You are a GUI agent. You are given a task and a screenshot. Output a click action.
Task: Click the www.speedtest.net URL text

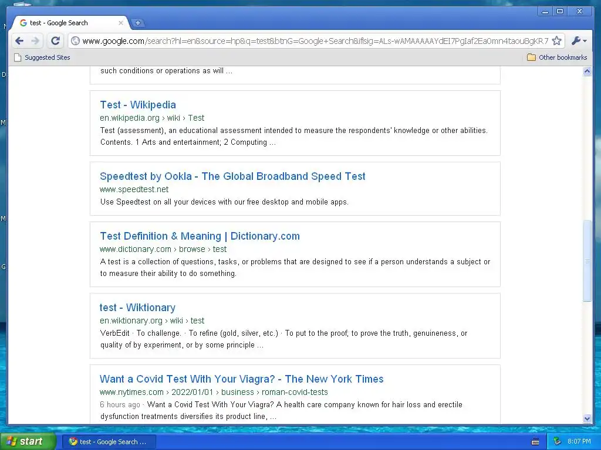click(134, 189)
